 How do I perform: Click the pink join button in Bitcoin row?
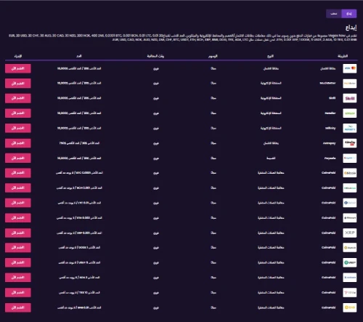pos(18,173)
